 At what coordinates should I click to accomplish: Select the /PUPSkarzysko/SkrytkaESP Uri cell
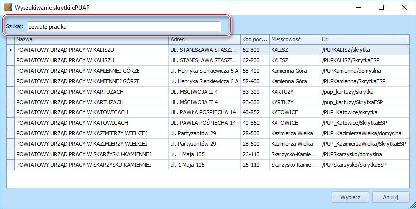point(365,165)
